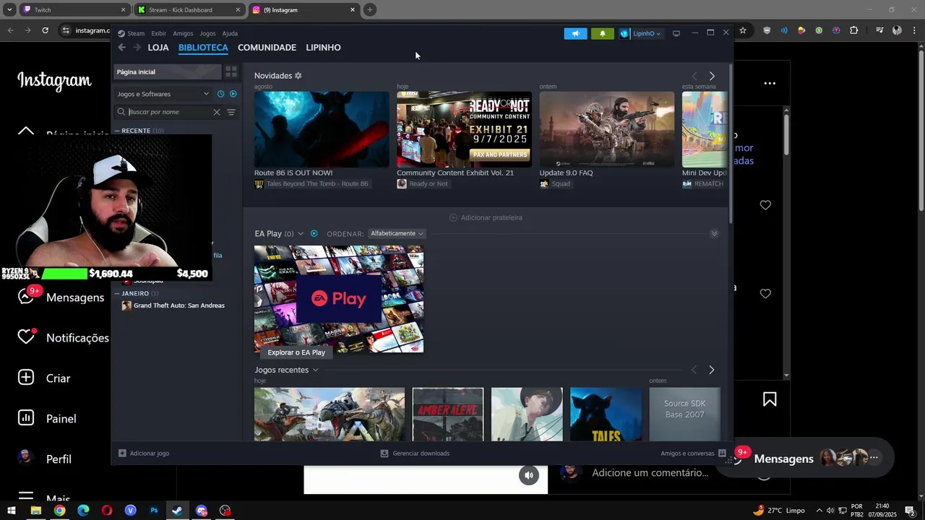The height and width of the screenshot is (520, 925).
Task: Open Amigos e conversas
Action: tap(693, 454)
